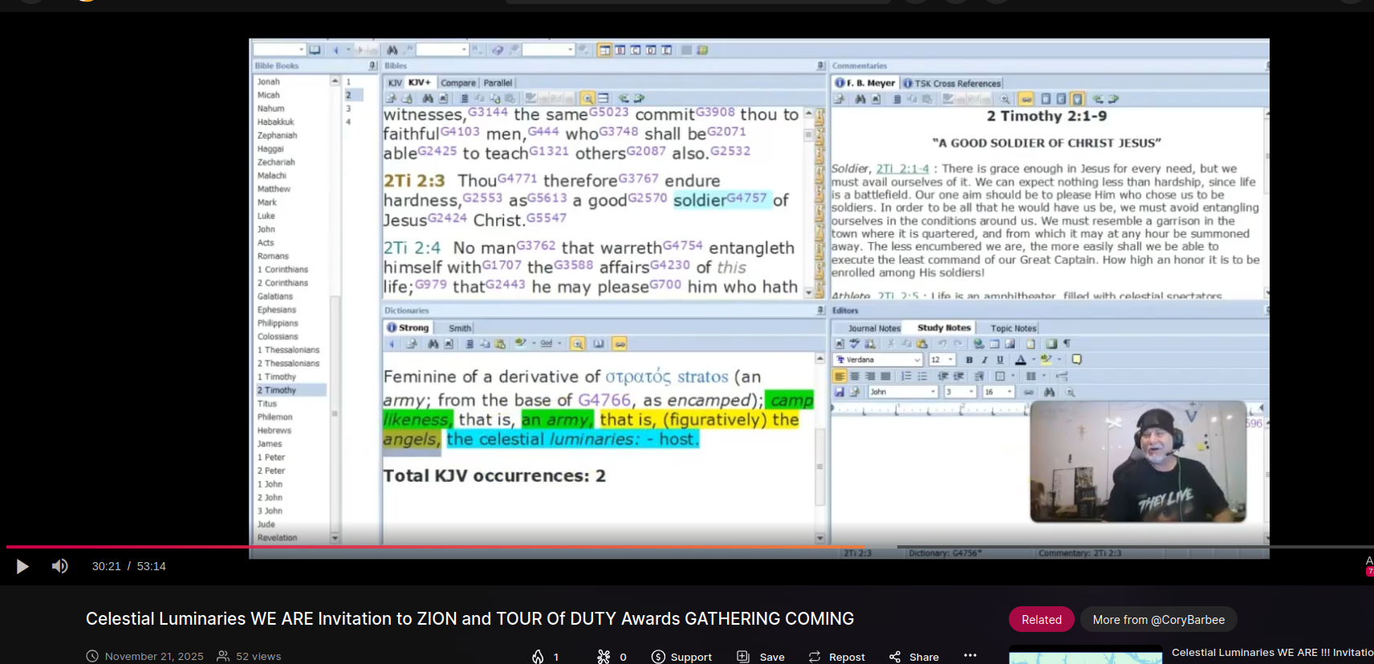
Task: Apply the highlighter color in editor
Action: (x=1047, y=360)
